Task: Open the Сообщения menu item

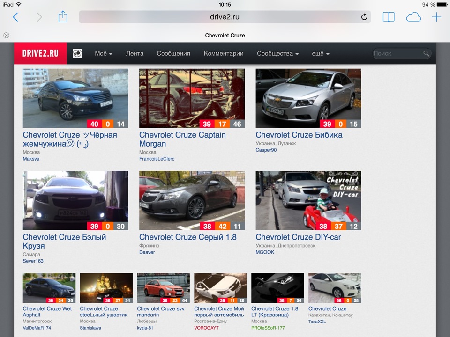Action: tap(173, 53)
